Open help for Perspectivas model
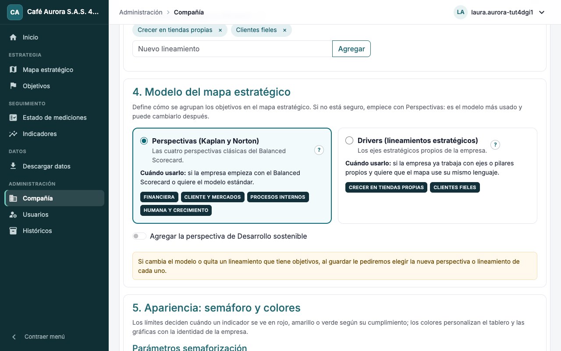Viewport: 561px width, 351px height. tap(319, 150)
